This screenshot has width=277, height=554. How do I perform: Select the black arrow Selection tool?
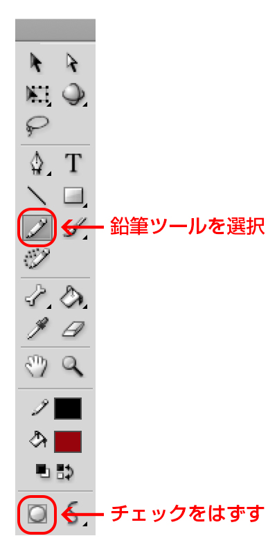(37, 64)
